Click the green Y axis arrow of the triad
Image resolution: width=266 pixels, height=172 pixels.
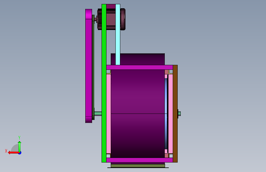(20, 146)
